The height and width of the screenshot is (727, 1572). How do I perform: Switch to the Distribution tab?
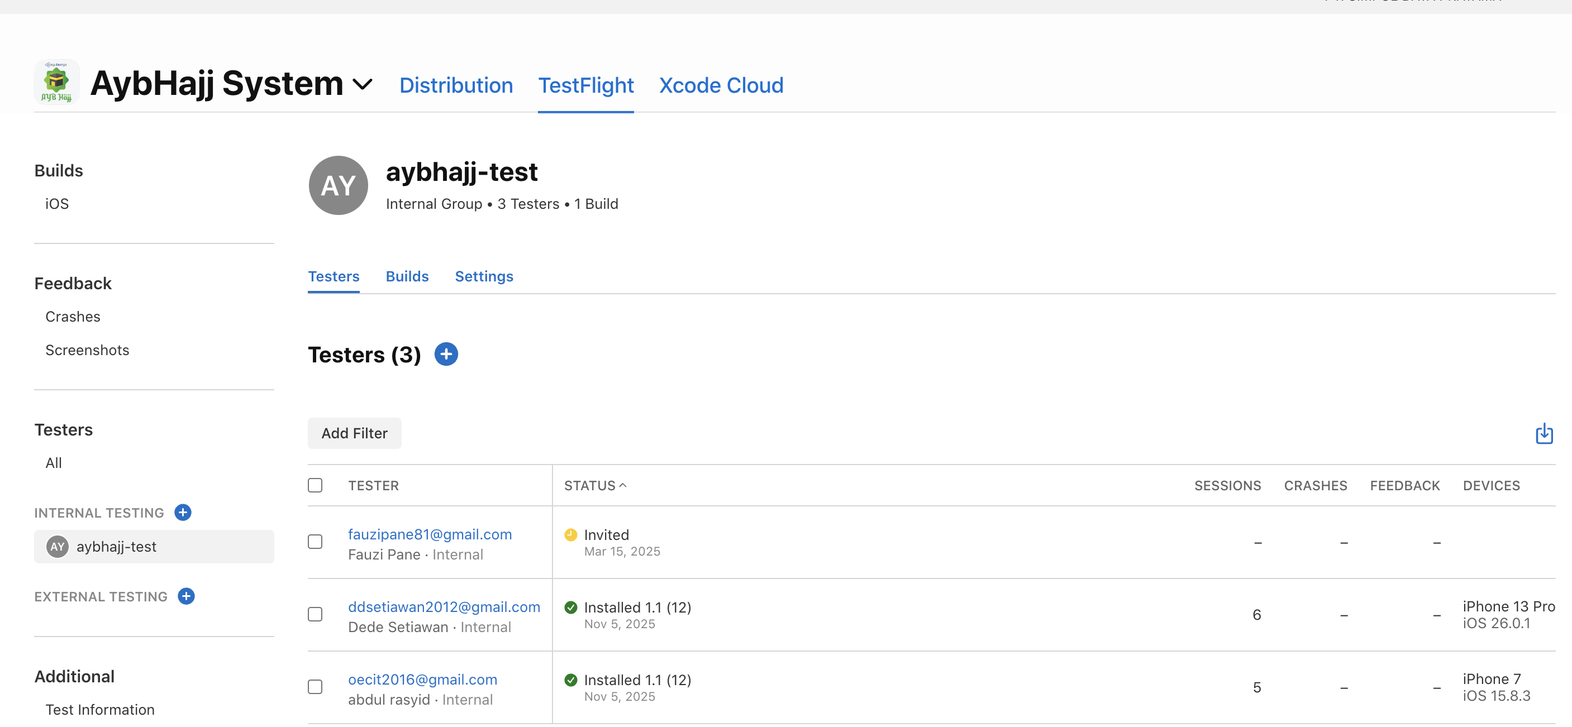[456, 85]
